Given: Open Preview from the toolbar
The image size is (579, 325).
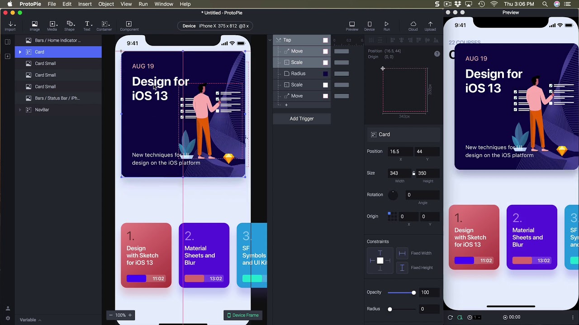Looking at the screenshot, I should (352, 26).
